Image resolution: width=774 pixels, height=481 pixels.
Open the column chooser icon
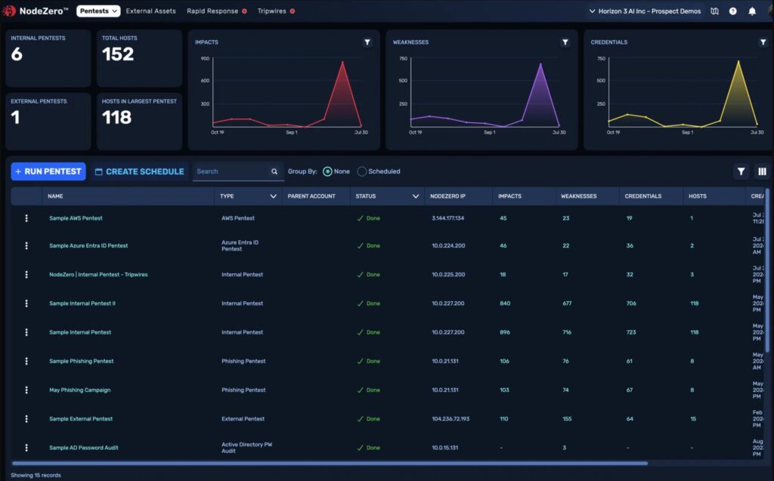click(762, 171)
